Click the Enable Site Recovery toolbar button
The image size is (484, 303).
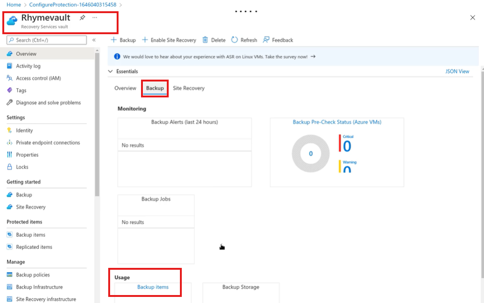pos(169,40)
